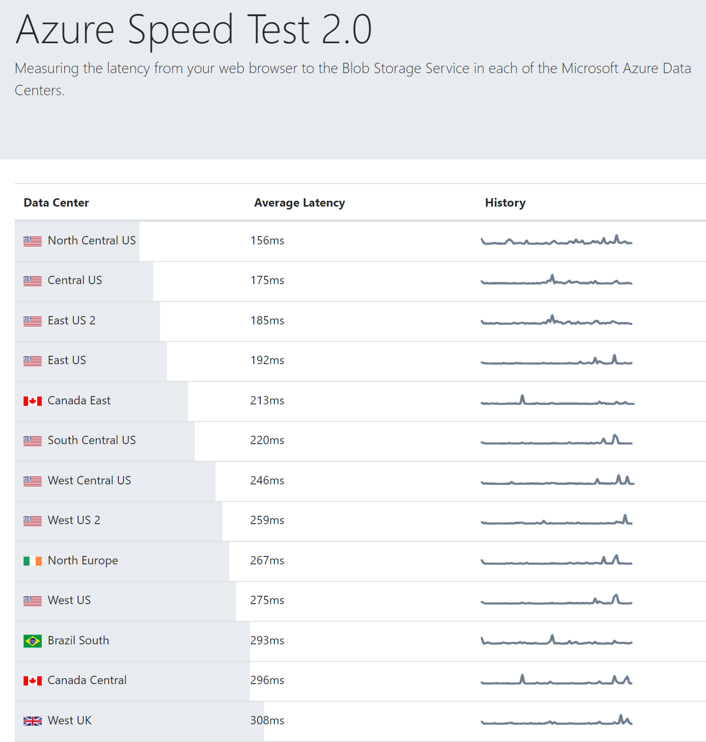
Task: Click the Canadian flag next to Canada East
Action: [x=32, y=401]
